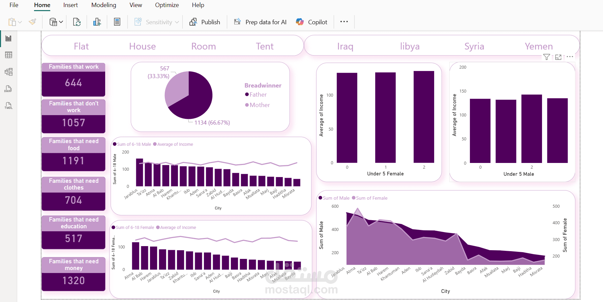Toggle the Tent slicer option
603x302 pixels.
coord(265,46)
